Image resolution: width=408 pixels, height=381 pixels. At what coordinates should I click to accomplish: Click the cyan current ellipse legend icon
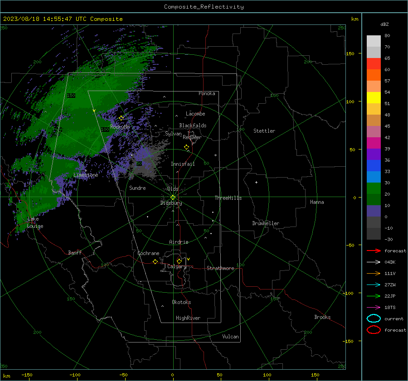tap(374, 318)
